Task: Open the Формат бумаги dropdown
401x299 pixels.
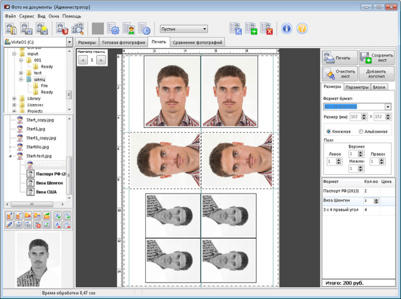Action: click(388, 107)
